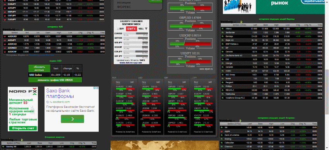Click the red status icon beside CAD/JPY
The image size is (329, 150).
(5, 19)
